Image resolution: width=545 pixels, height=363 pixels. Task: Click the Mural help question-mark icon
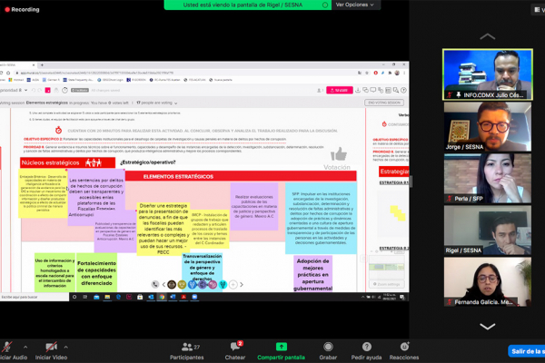pos(403,91)
